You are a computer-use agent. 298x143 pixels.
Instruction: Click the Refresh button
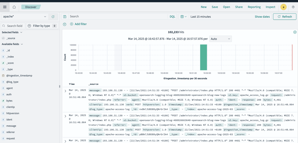285,16
